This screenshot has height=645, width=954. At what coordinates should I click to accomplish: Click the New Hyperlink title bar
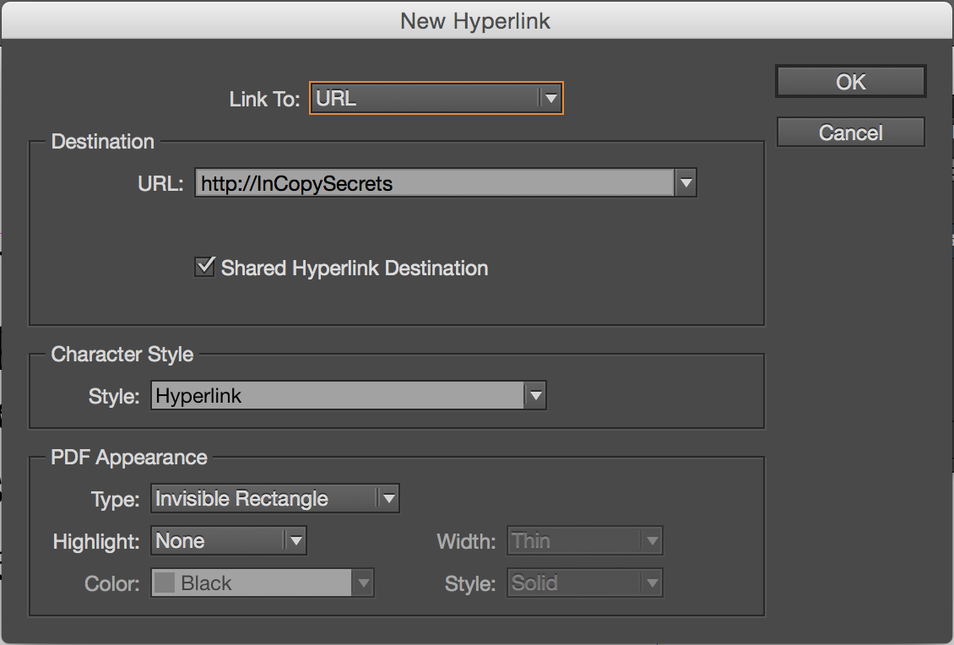(475, 21)
